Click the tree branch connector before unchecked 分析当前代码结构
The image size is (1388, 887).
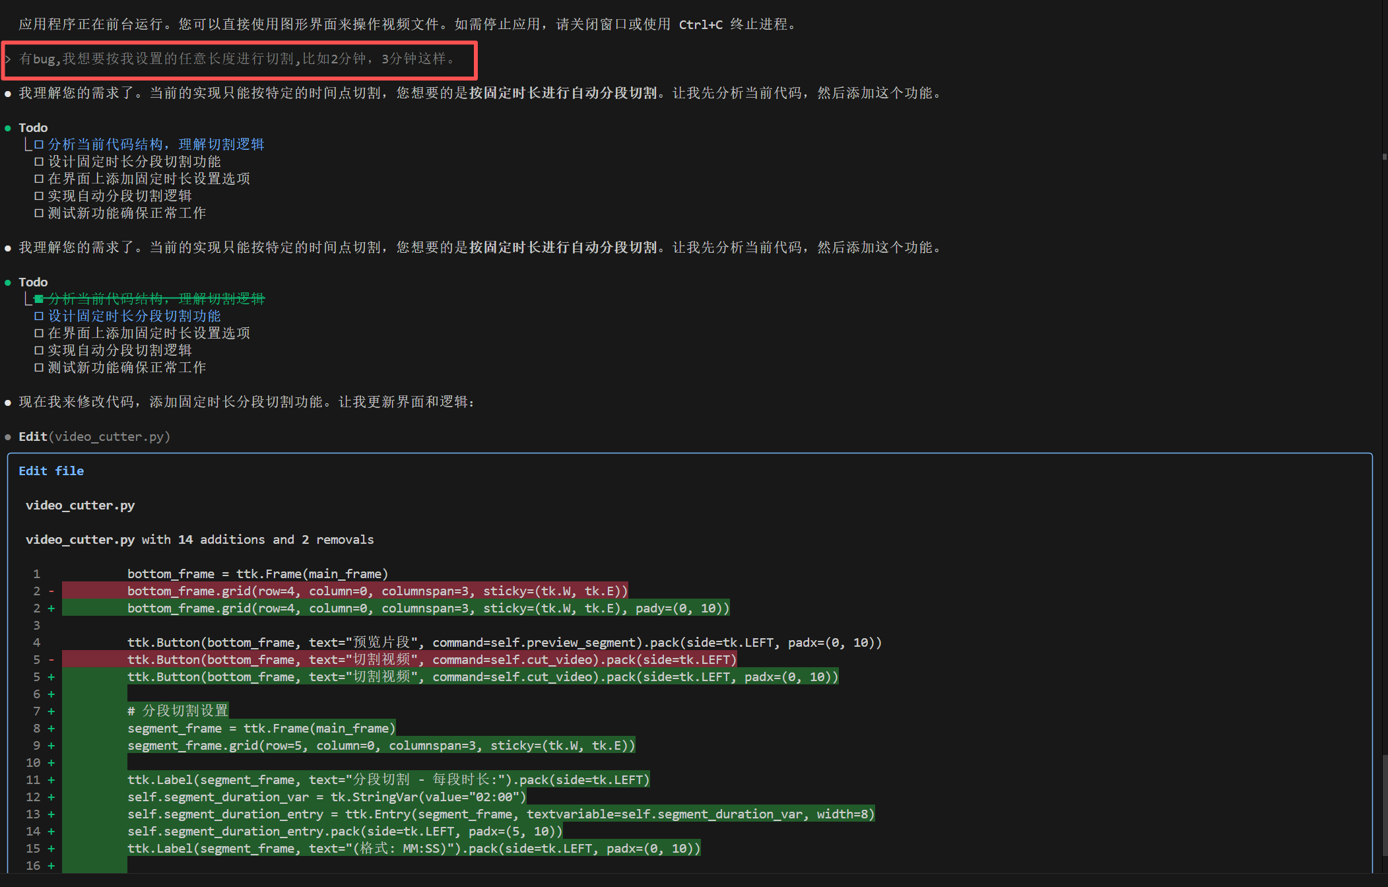tap(28, 145)
